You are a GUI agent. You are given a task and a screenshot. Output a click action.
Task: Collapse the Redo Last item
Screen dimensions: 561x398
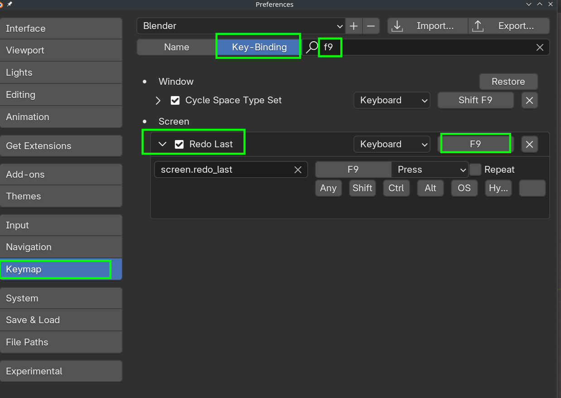click(162, 144)
